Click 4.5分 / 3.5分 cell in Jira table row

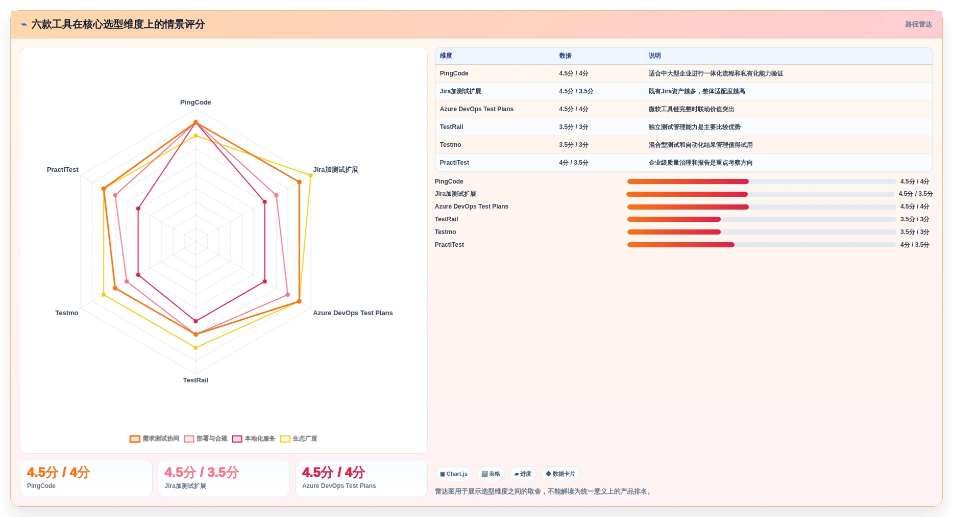point(576,91)
